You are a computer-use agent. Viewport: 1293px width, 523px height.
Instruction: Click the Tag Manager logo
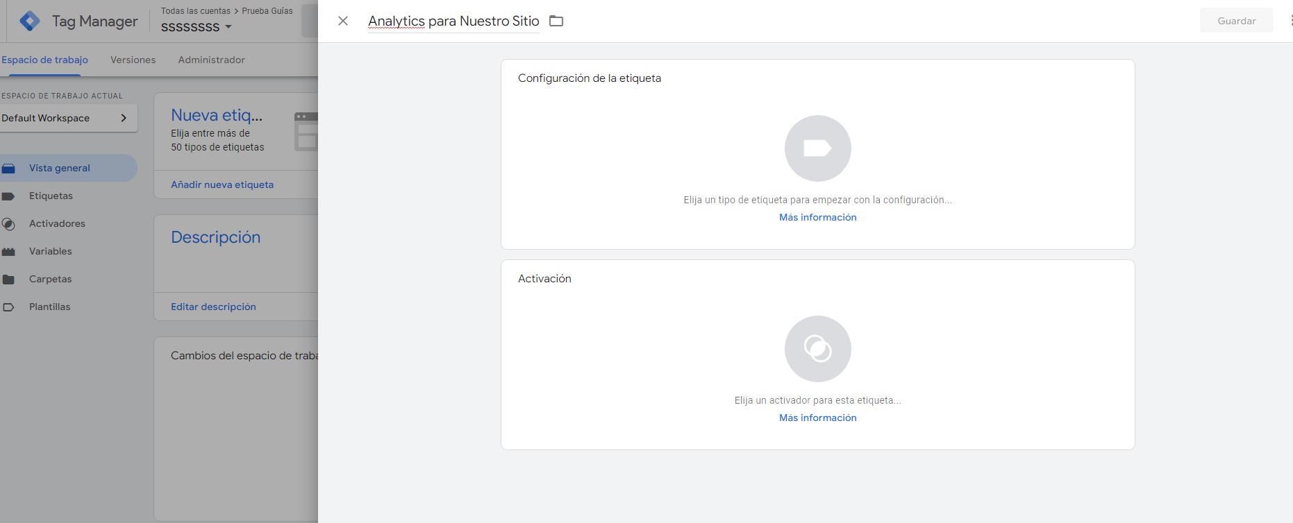[30, 22]
